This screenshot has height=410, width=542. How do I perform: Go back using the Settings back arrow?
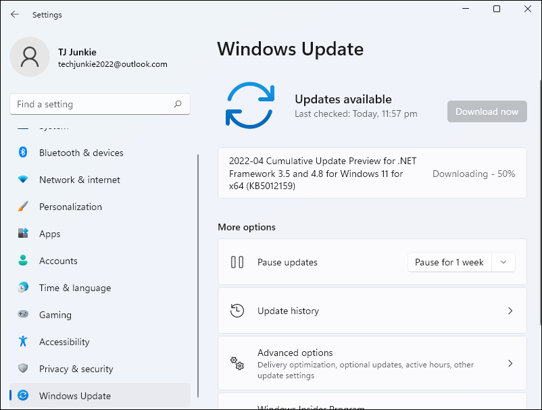(14, 14)
